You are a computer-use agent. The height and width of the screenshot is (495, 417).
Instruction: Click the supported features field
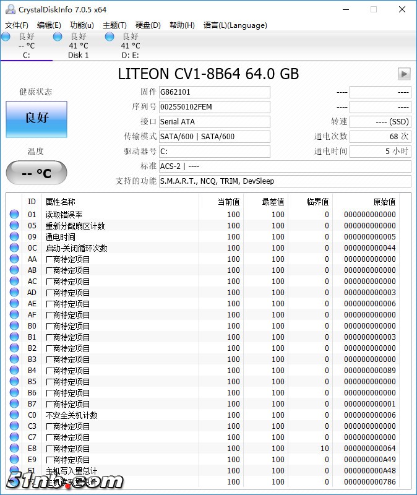point(285,181)
